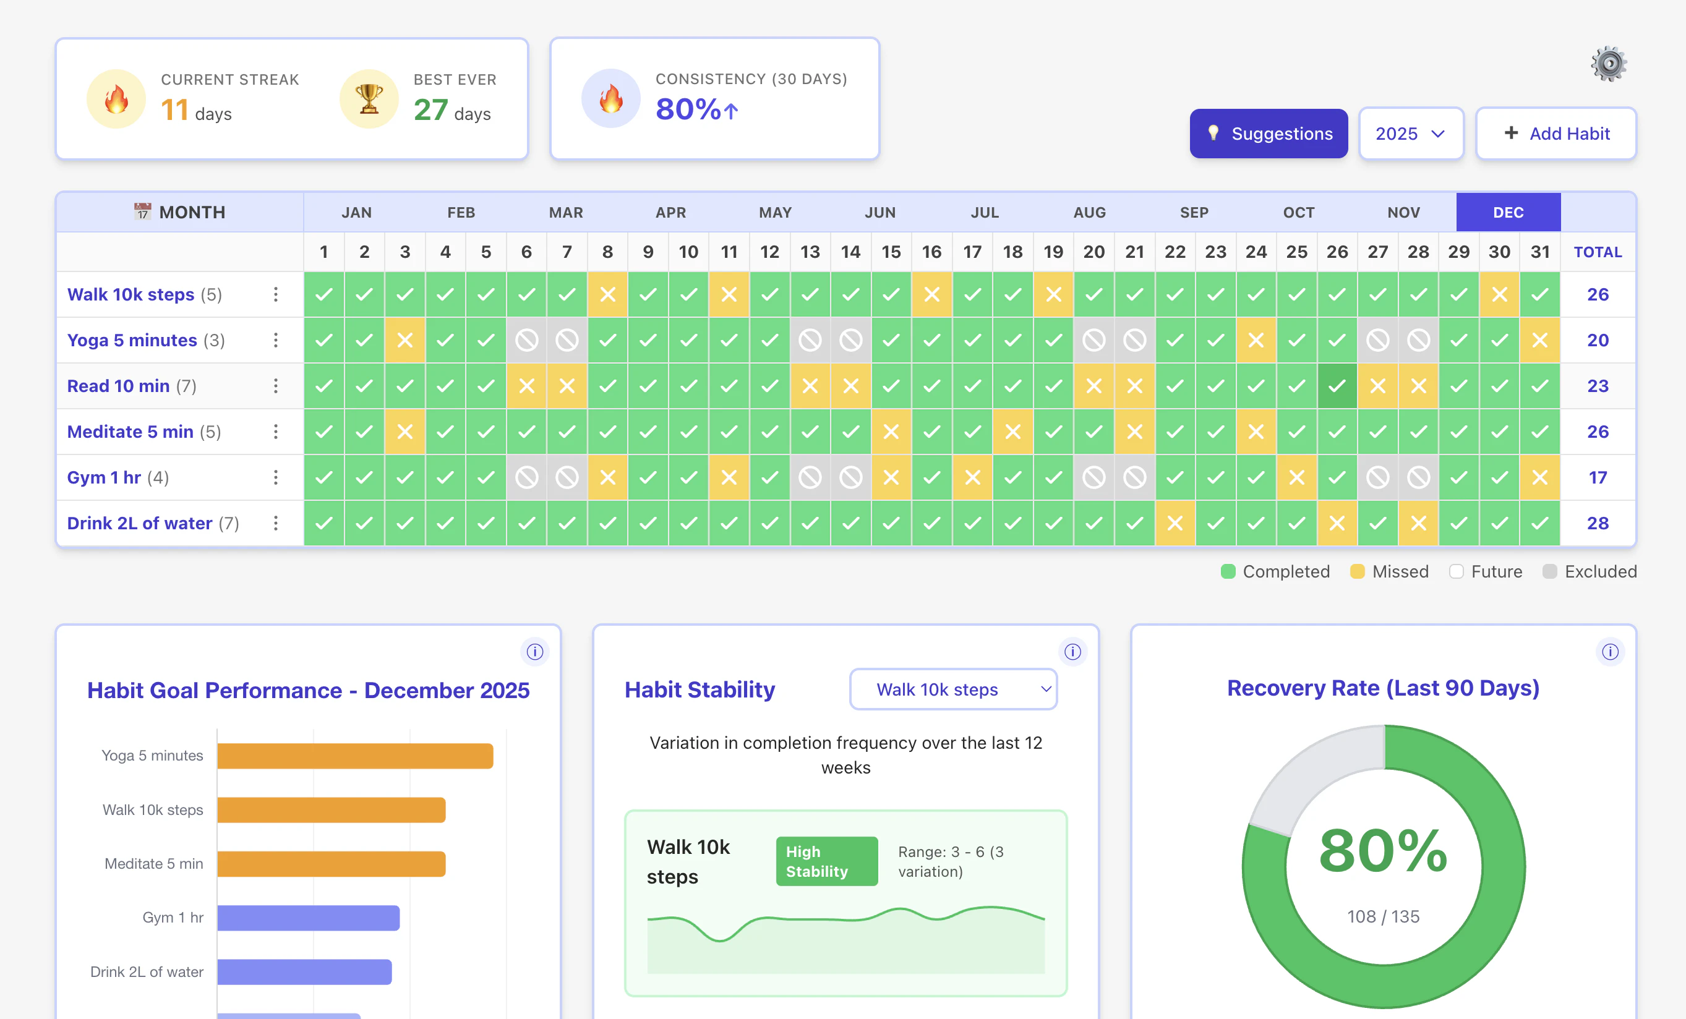Click the Missed legend color swatch

click(x=1357, y=572)
